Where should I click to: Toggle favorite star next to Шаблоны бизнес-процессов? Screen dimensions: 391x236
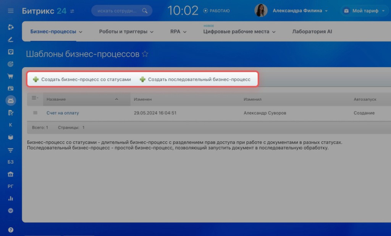(x=145, y=55)
